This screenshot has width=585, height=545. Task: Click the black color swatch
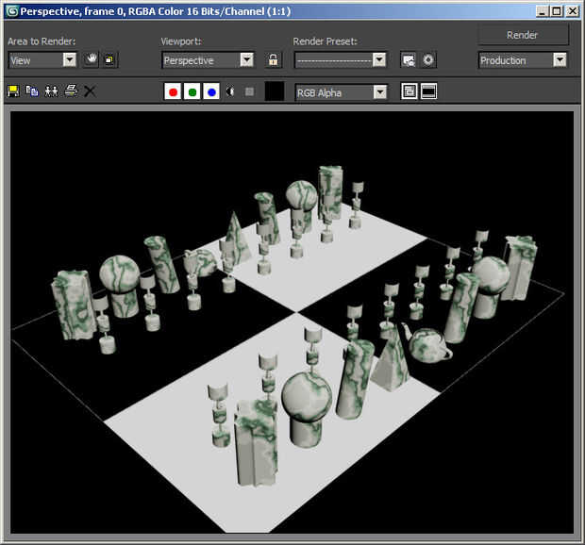point(275,91)
